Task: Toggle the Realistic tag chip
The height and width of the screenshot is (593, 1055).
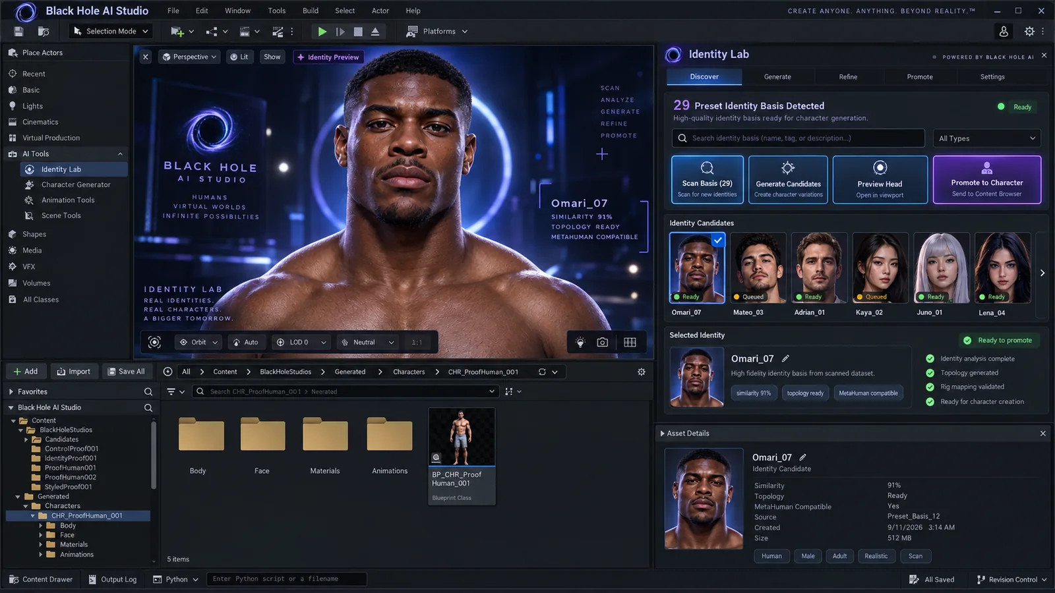Action: pyautogui.click(x=876, y=556)
